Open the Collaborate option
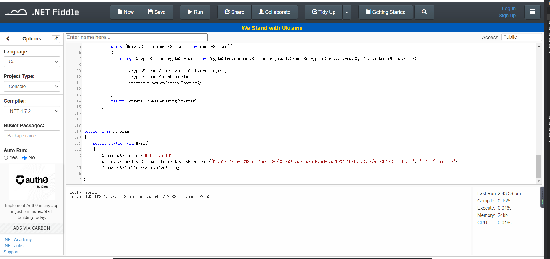Image resolution: width=550 pixels, height=259 pixels. pyautogui.click(x=274, y=12)
